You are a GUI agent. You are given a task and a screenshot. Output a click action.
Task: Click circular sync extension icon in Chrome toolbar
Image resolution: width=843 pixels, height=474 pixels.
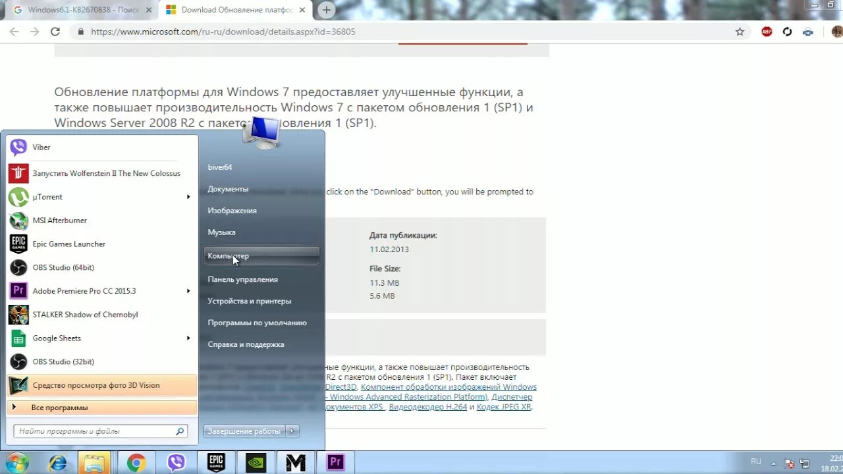[787, 32]
